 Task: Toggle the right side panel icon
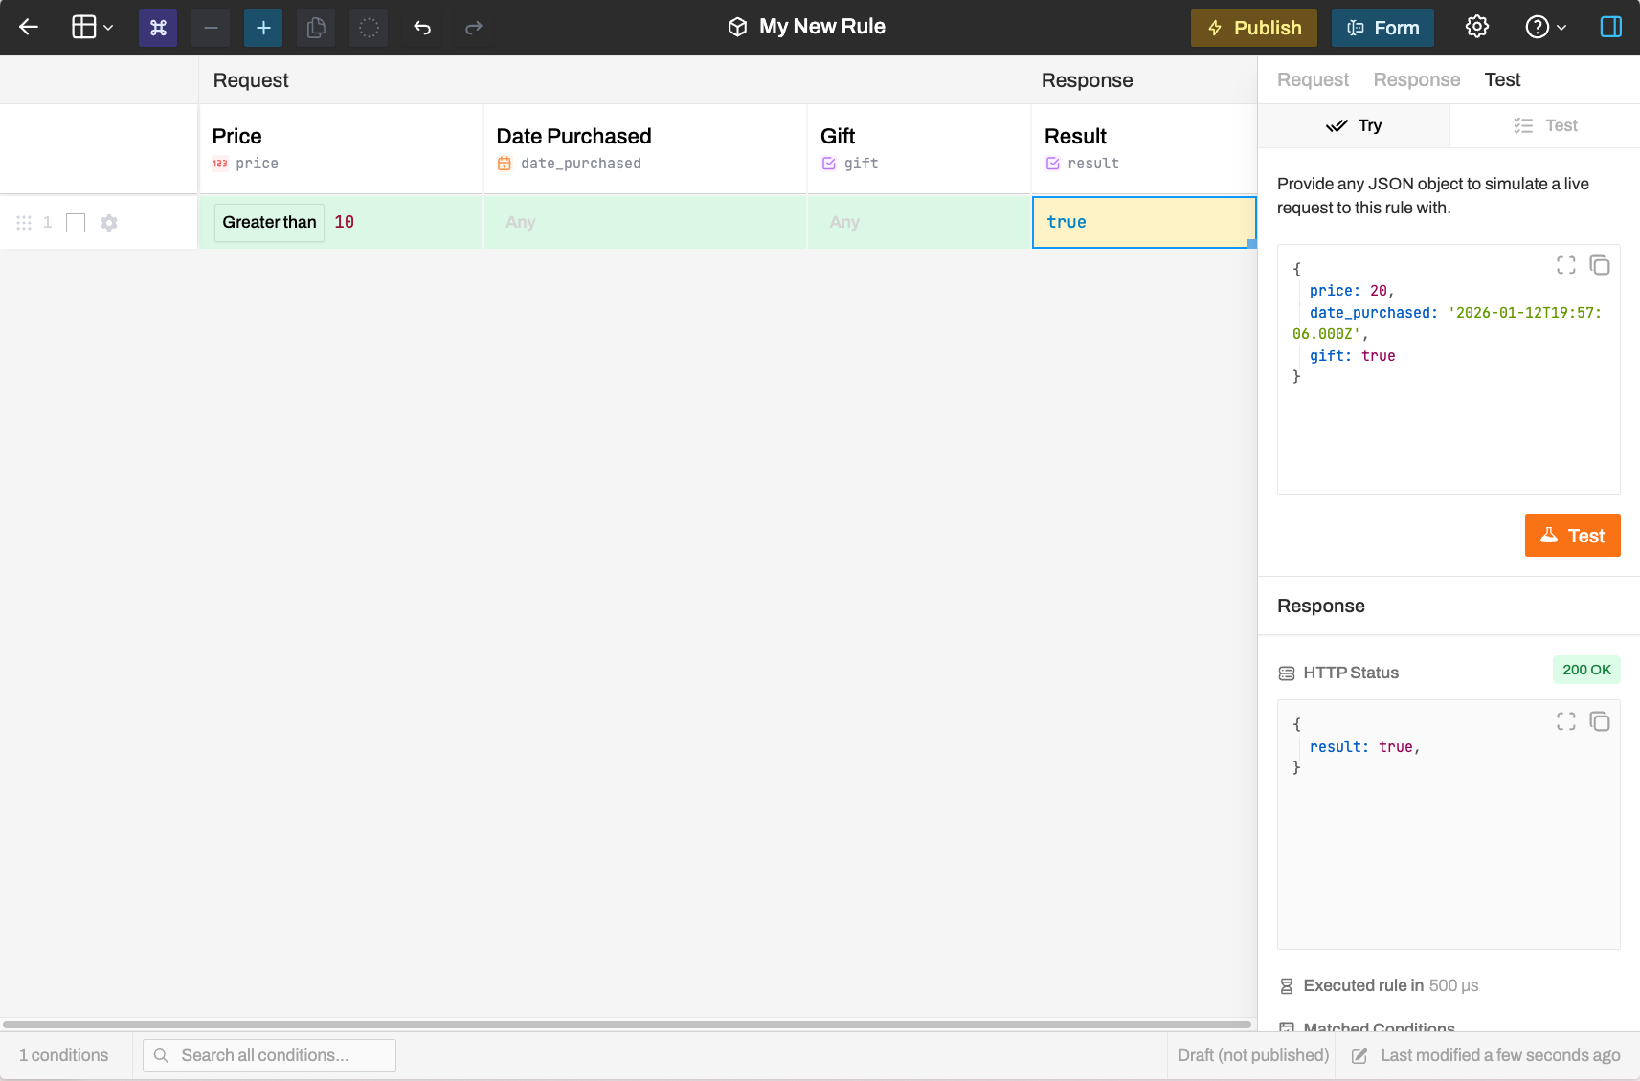click(x=1610, y=27)
